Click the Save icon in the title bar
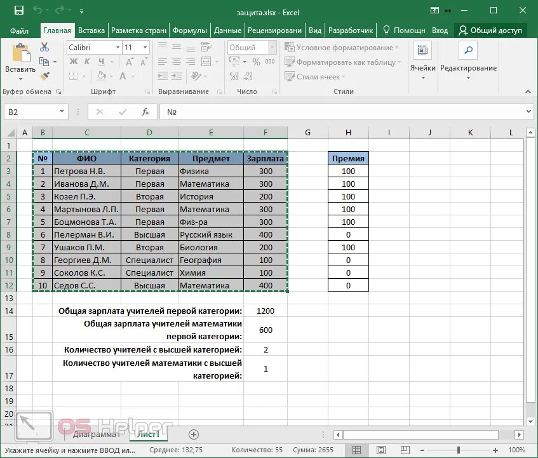 pyautogui.click(x=19, y=10)
